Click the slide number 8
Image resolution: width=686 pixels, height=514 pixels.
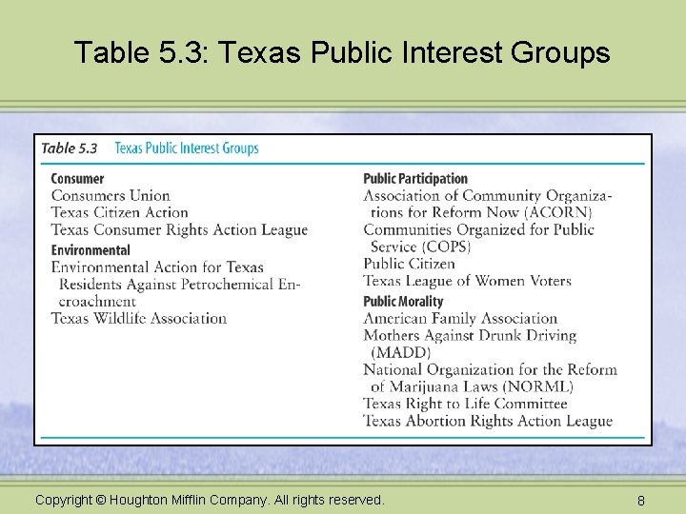pos(641,501)
